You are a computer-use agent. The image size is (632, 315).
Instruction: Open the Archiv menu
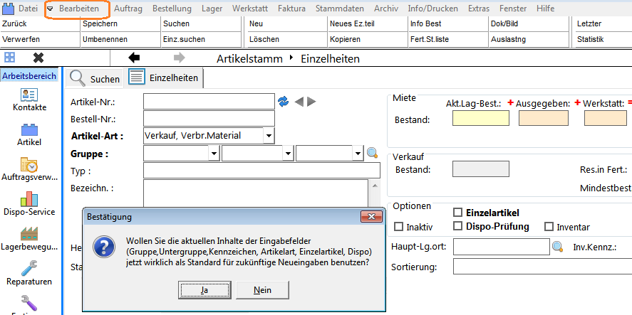coord(386,9)
